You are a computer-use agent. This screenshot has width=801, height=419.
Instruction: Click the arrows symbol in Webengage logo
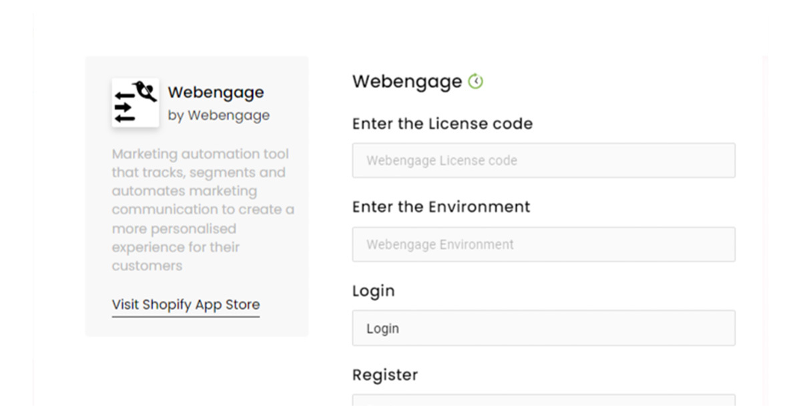(125, 107)
